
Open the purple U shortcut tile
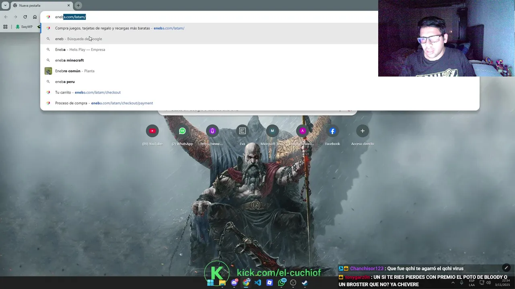tap(212, 135)
